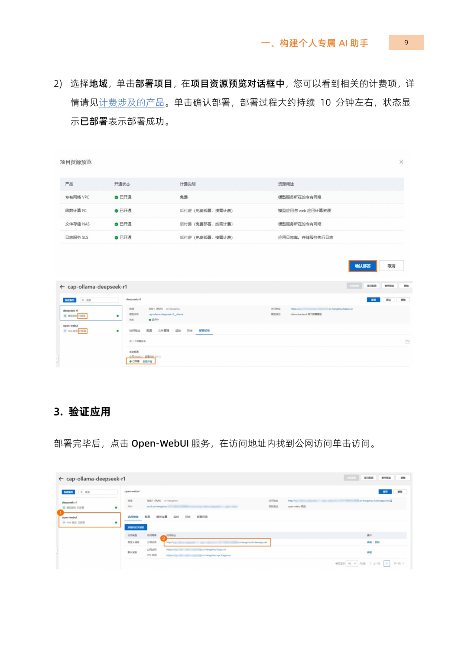Open 日志 tab in deepseek-r1 view
The width and height of the screenshot is (468, 662).
coord(189,331)
